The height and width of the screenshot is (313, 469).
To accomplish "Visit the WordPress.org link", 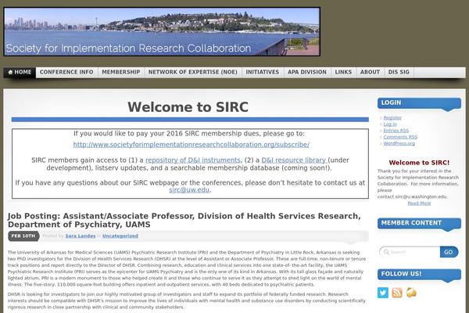I will point(399,143).
